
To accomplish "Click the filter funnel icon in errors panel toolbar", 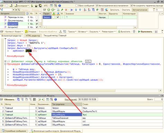I will (x=22, y=99).
